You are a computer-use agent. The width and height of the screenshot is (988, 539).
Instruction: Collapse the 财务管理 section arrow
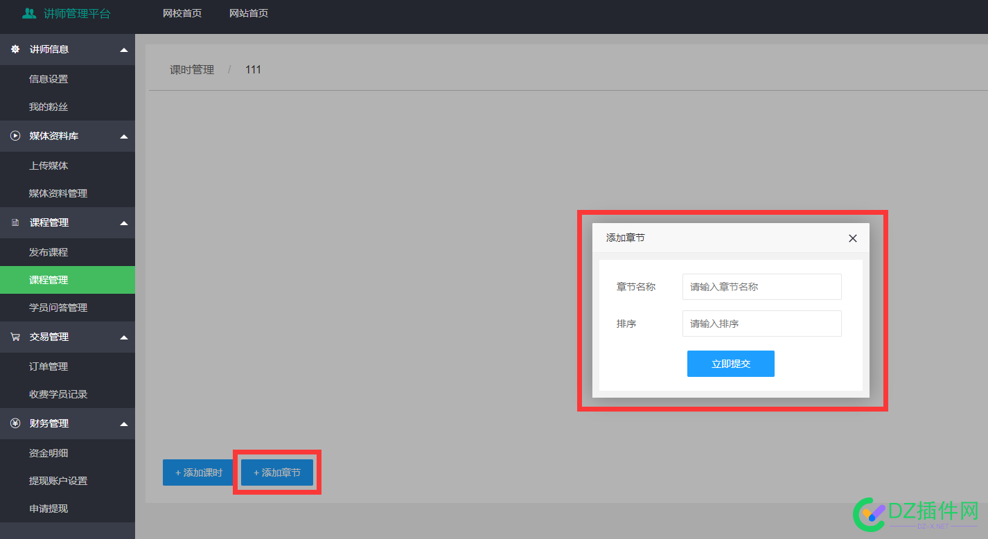pos(124,424)
